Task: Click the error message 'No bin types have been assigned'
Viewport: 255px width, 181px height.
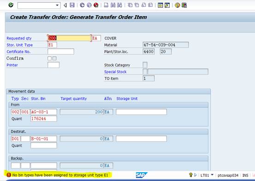Action: tap(60, 175)
